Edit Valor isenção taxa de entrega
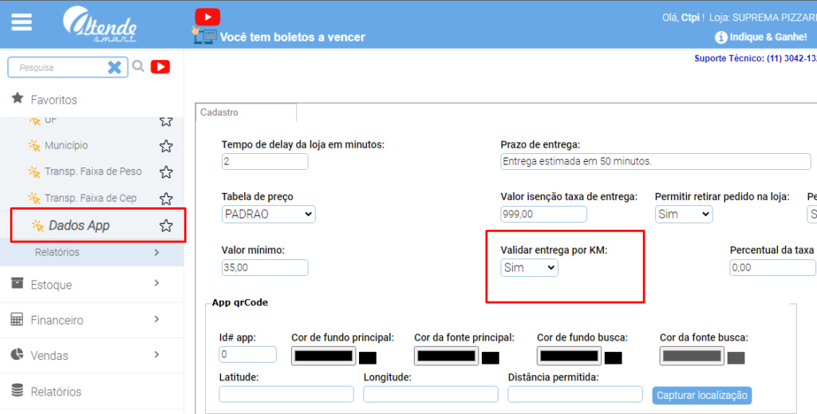The height and width of the screenshot is (414, 817). [543, 214]
